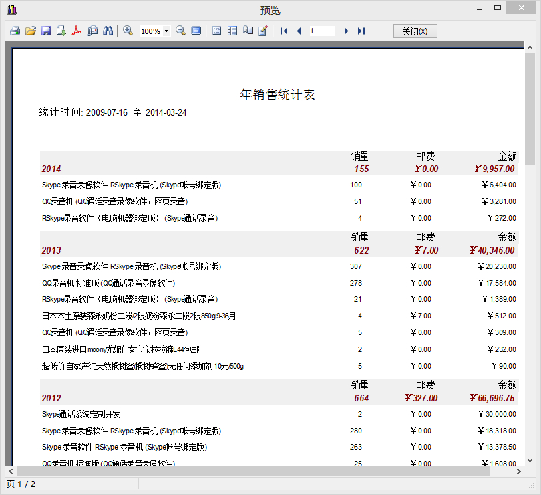Go to the previous page
The height and width of the screenshot is (495, 541).
[299, 31]
